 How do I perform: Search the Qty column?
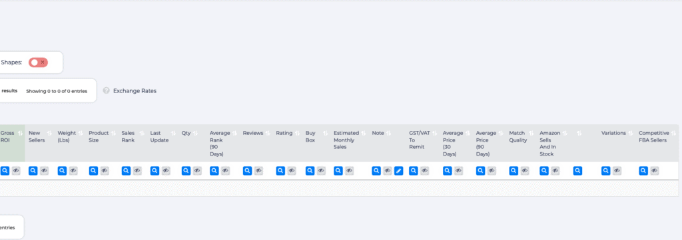(x=186, y=171)
